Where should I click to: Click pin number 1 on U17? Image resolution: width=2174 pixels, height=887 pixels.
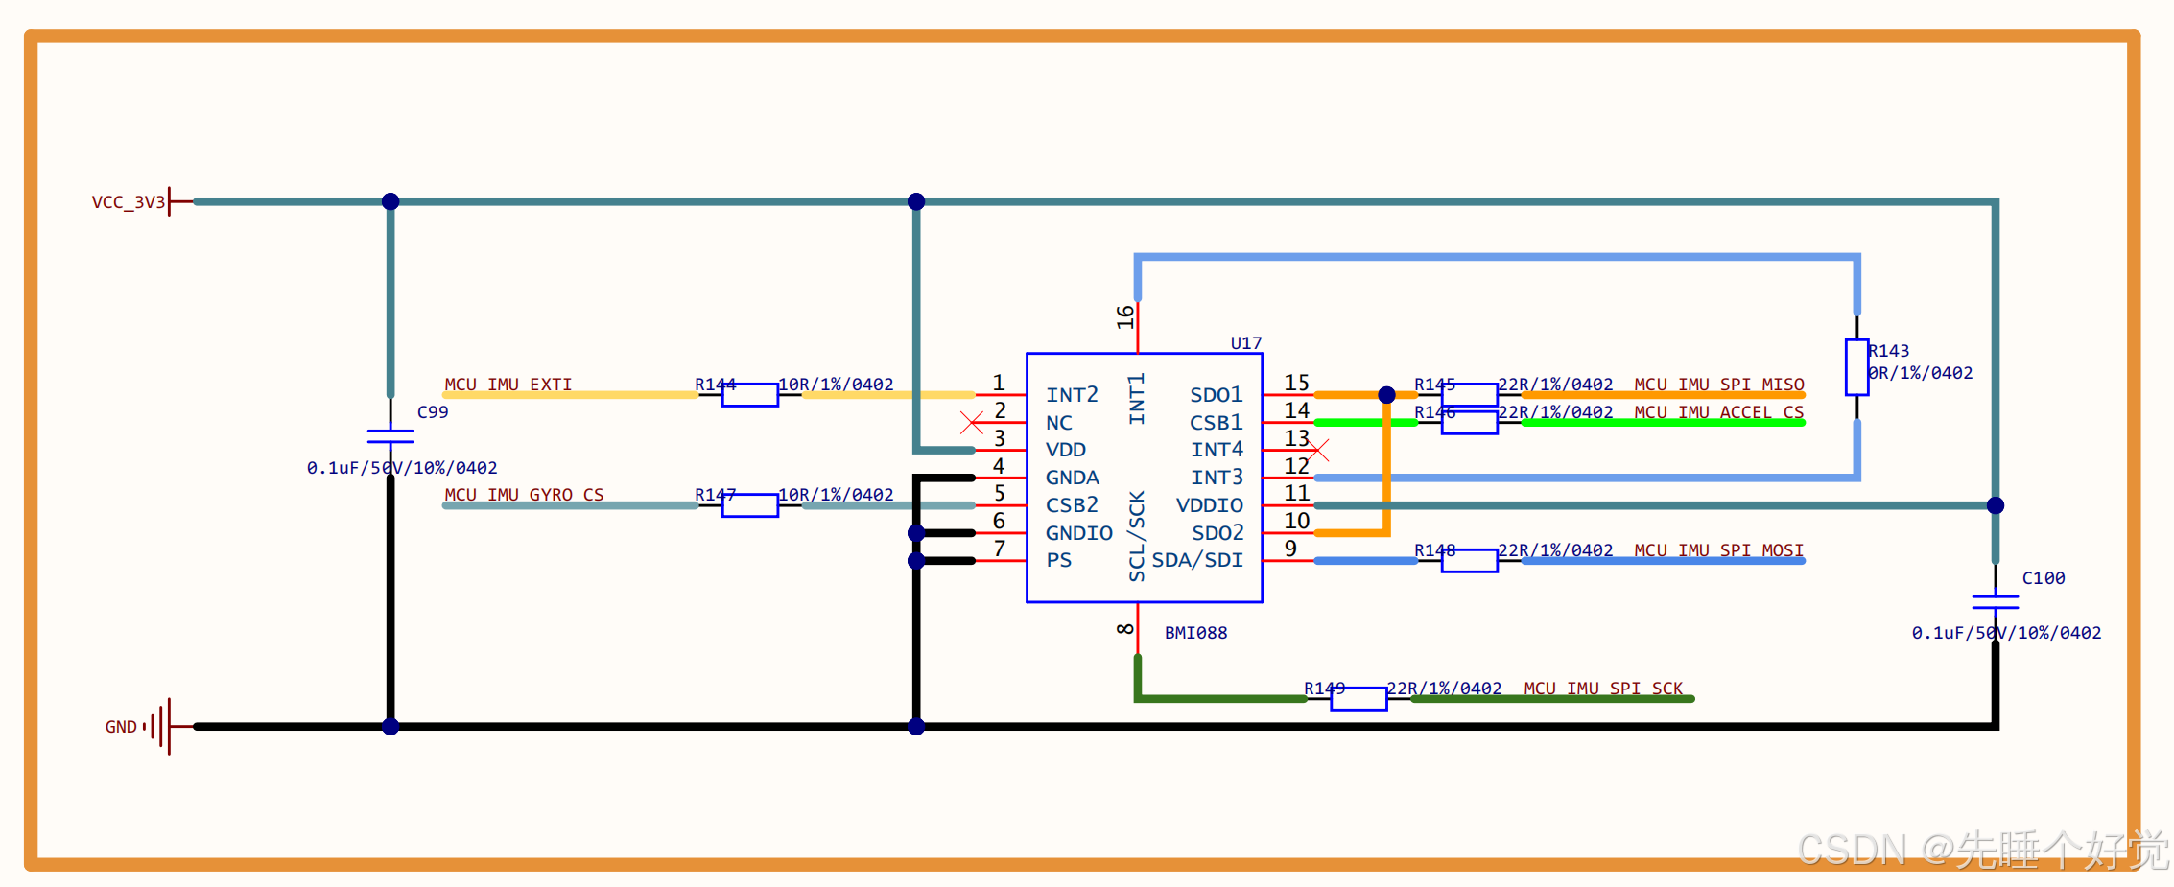pos(999,383)
